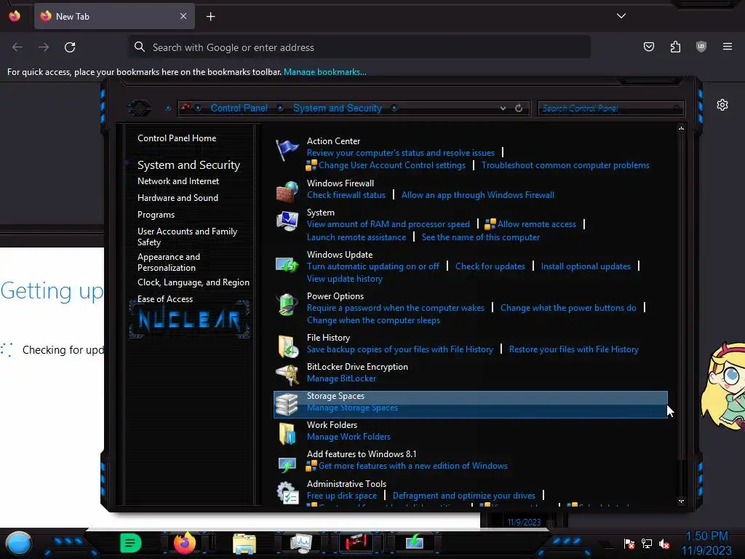Expand arrow after System and Security breadcrumb
745x559 pixels.
pyautogui.click(x=394, y=108)
